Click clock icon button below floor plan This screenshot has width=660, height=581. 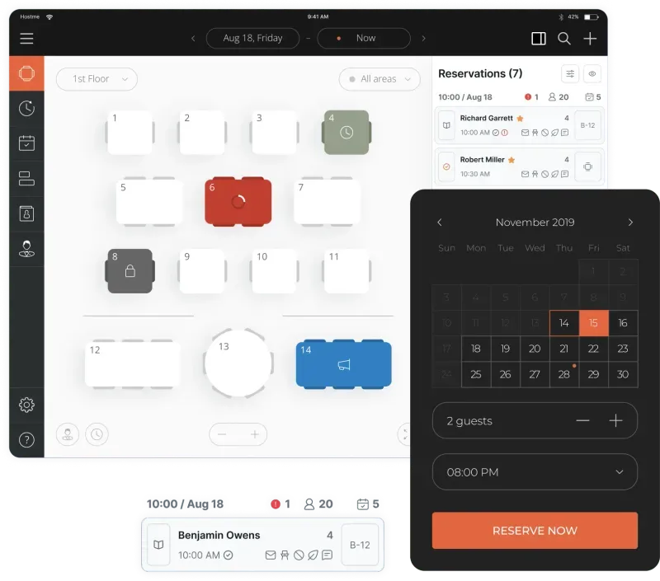(x=97, y=434)
